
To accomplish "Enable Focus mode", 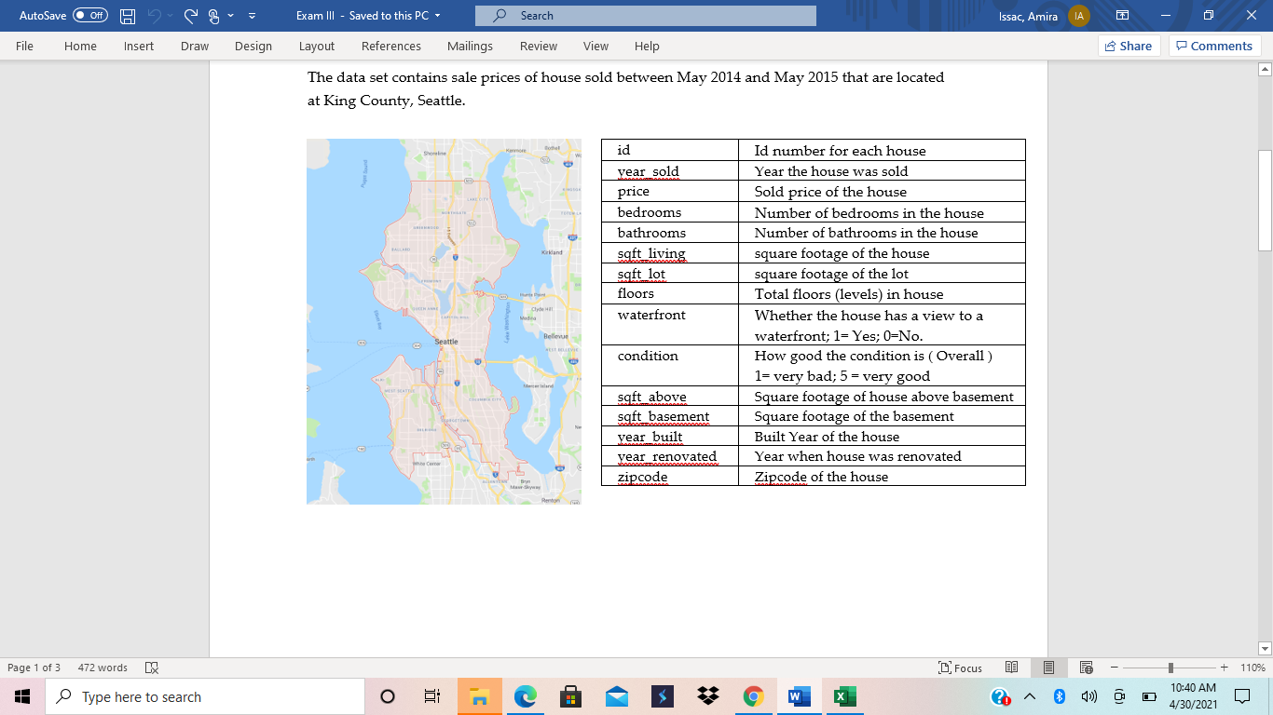I will tap(961, 668).
